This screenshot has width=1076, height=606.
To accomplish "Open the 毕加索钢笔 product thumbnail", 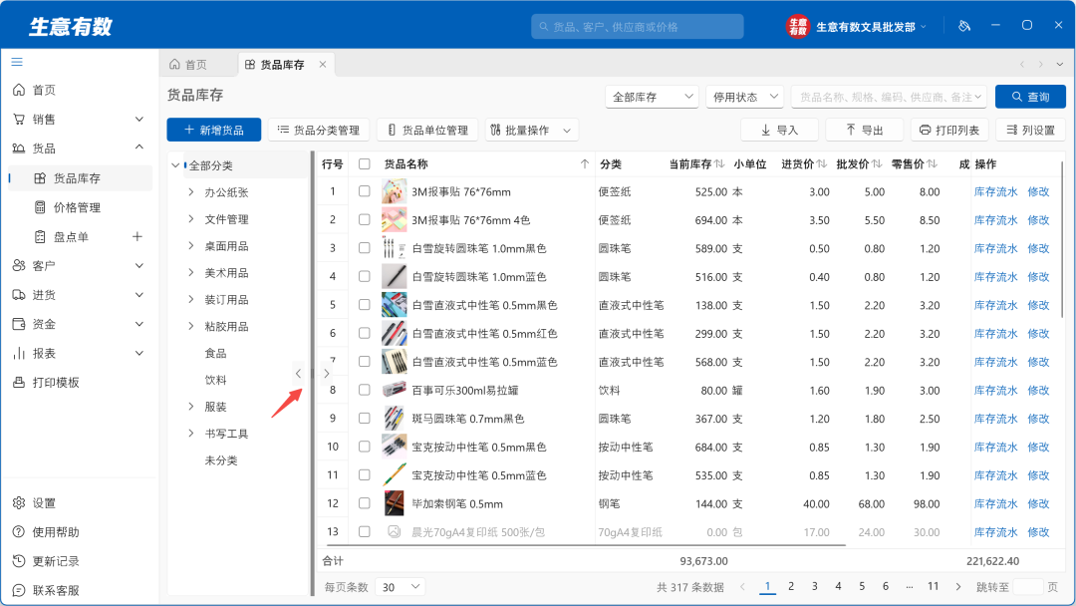I will tap(394, 503).
